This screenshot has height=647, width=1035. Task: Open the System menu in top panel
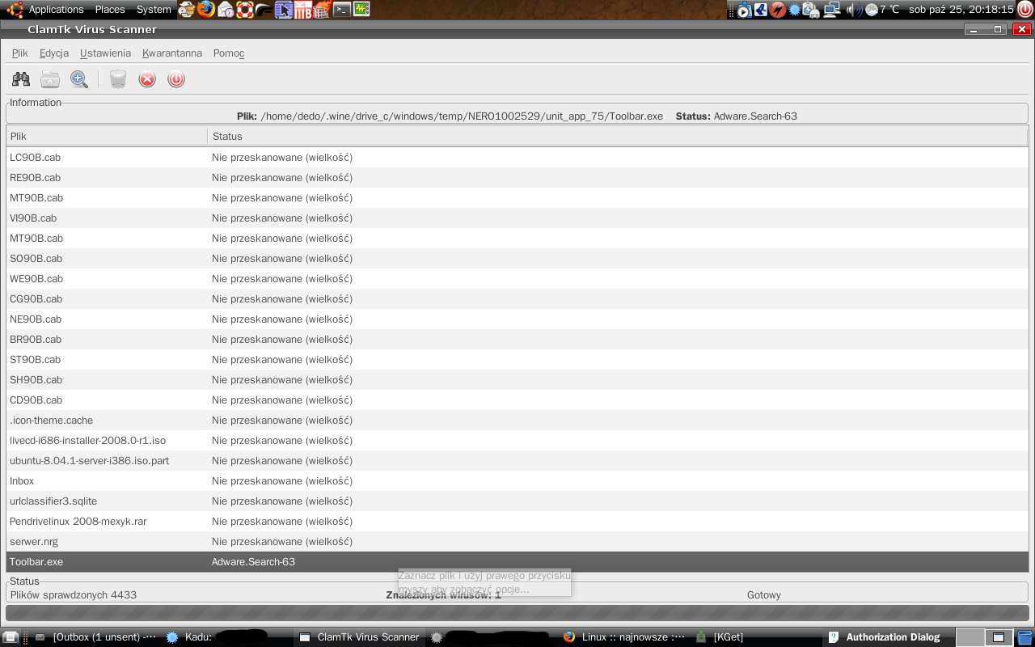click(x=154, y=10)
